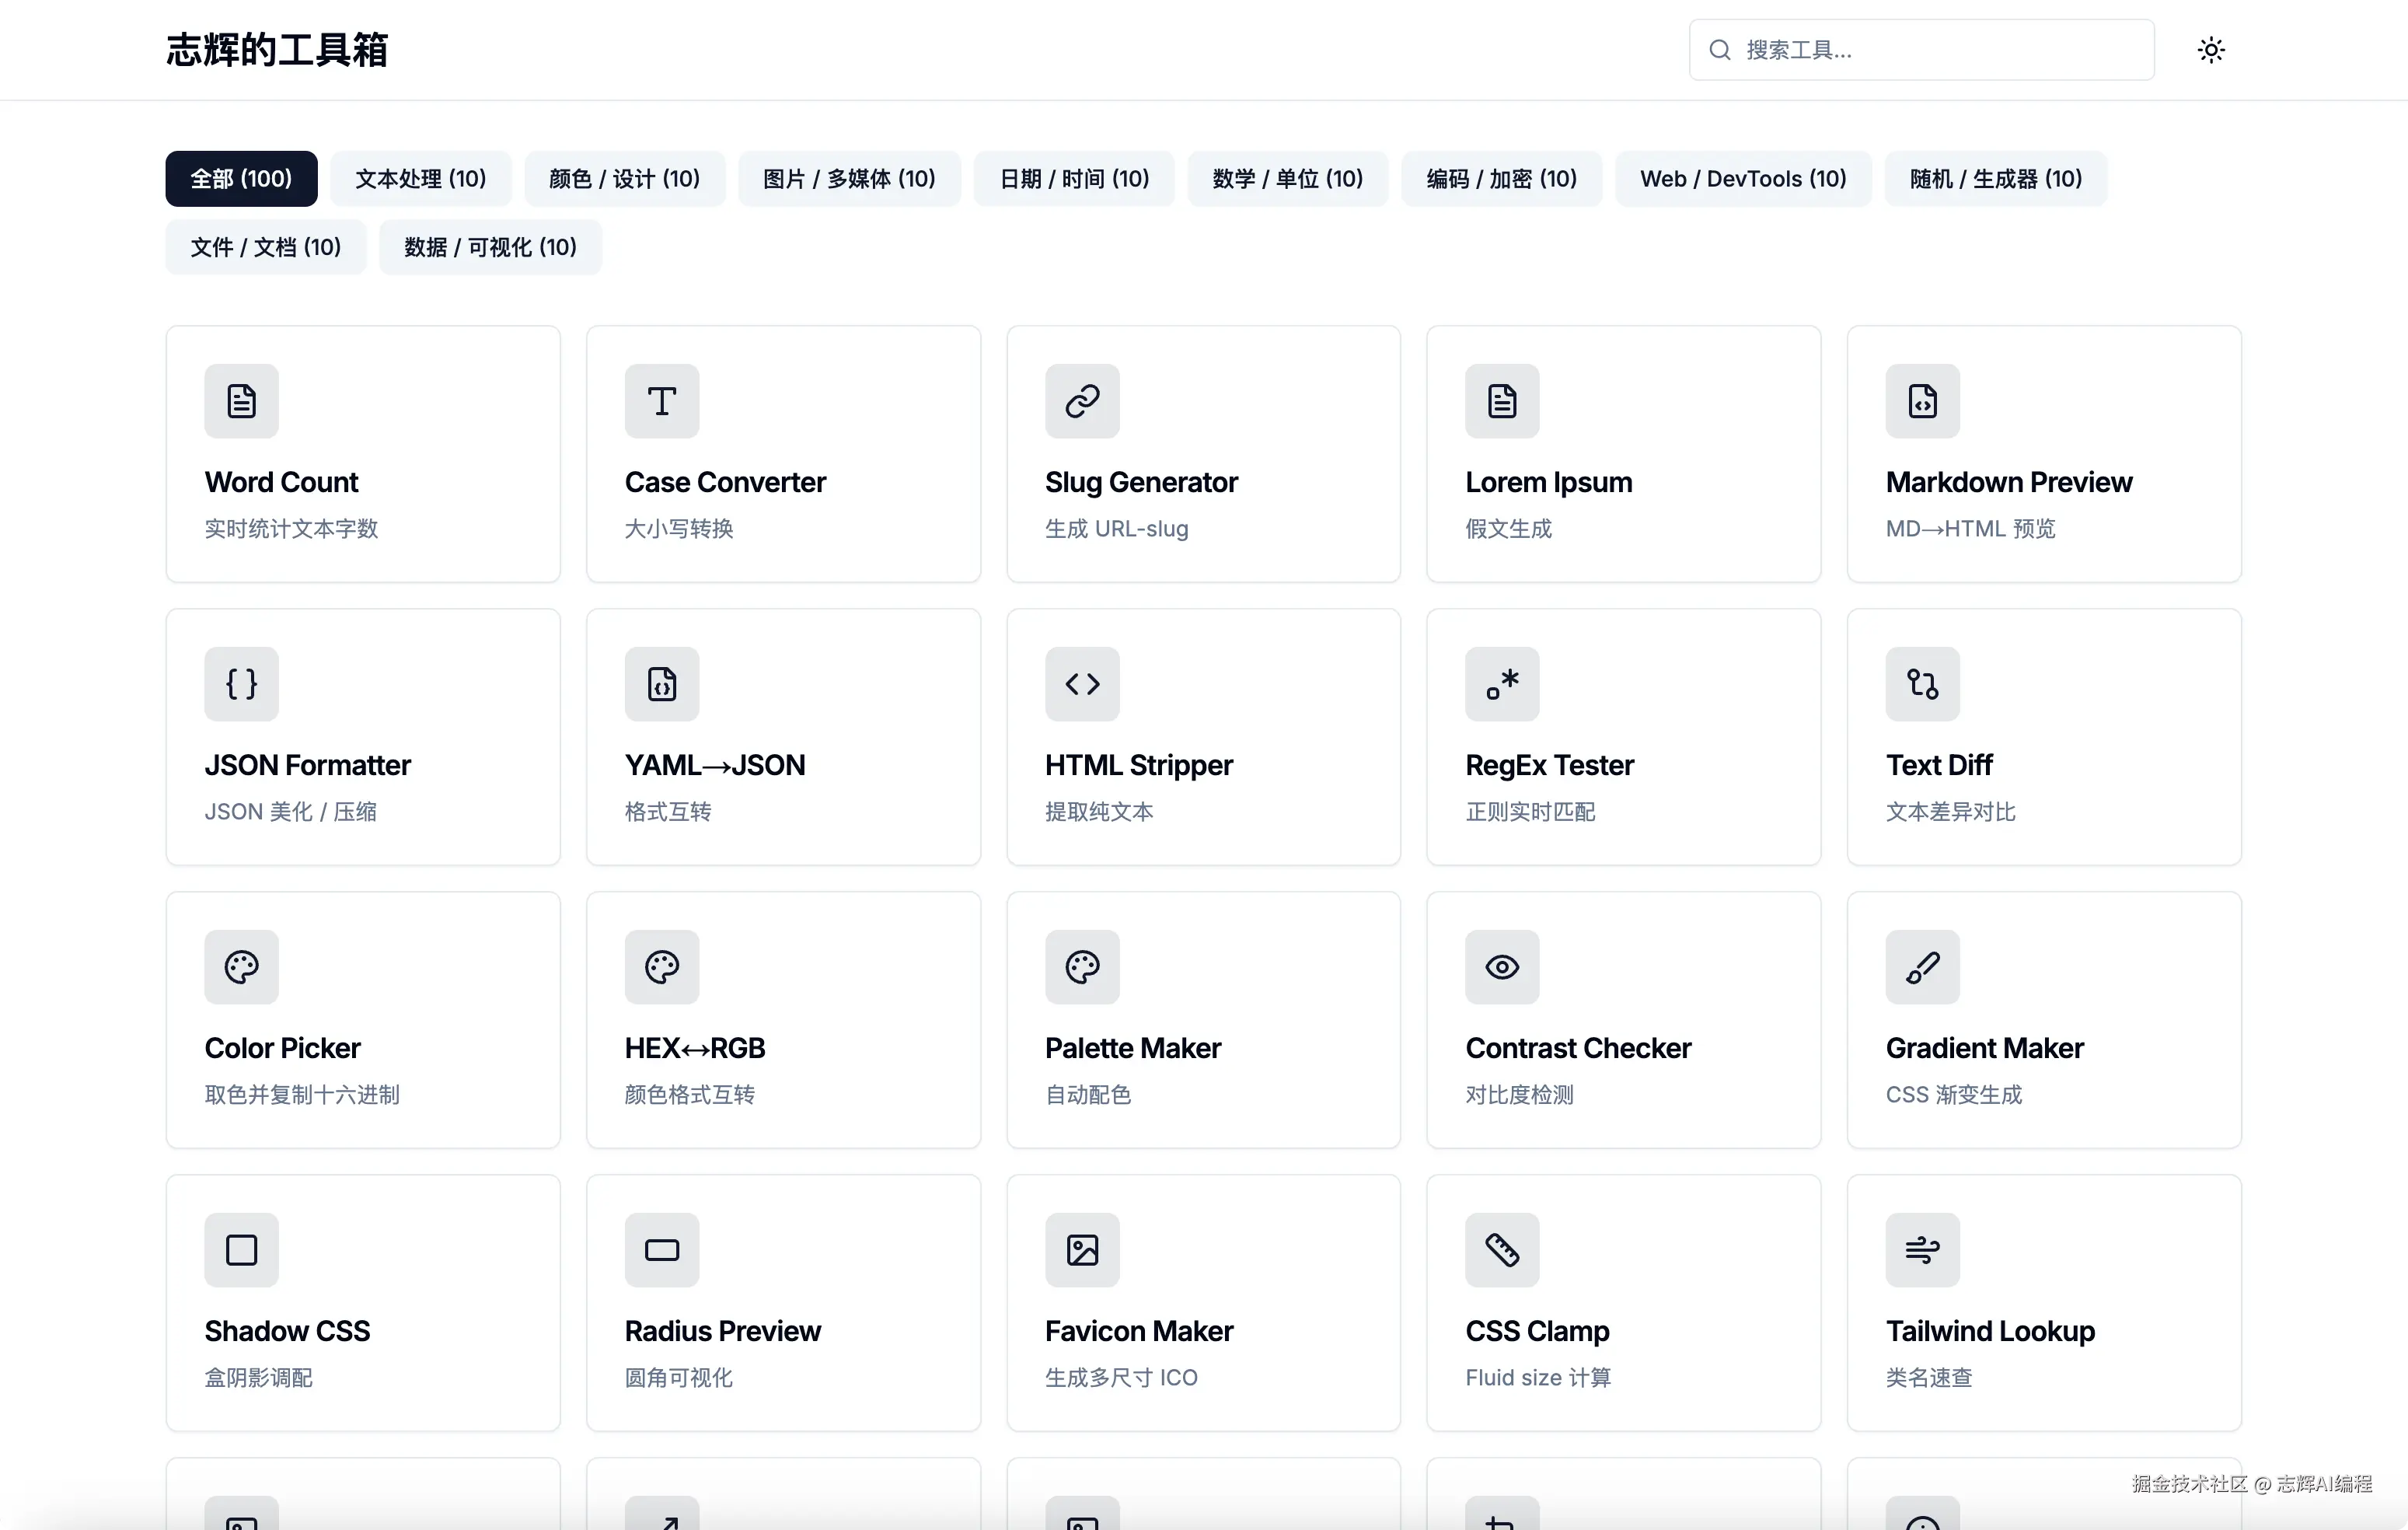Select the 全部 (100) category tab
Image resolution: width=2408 pixels, height=1530 pixels.
click(241, 179)
